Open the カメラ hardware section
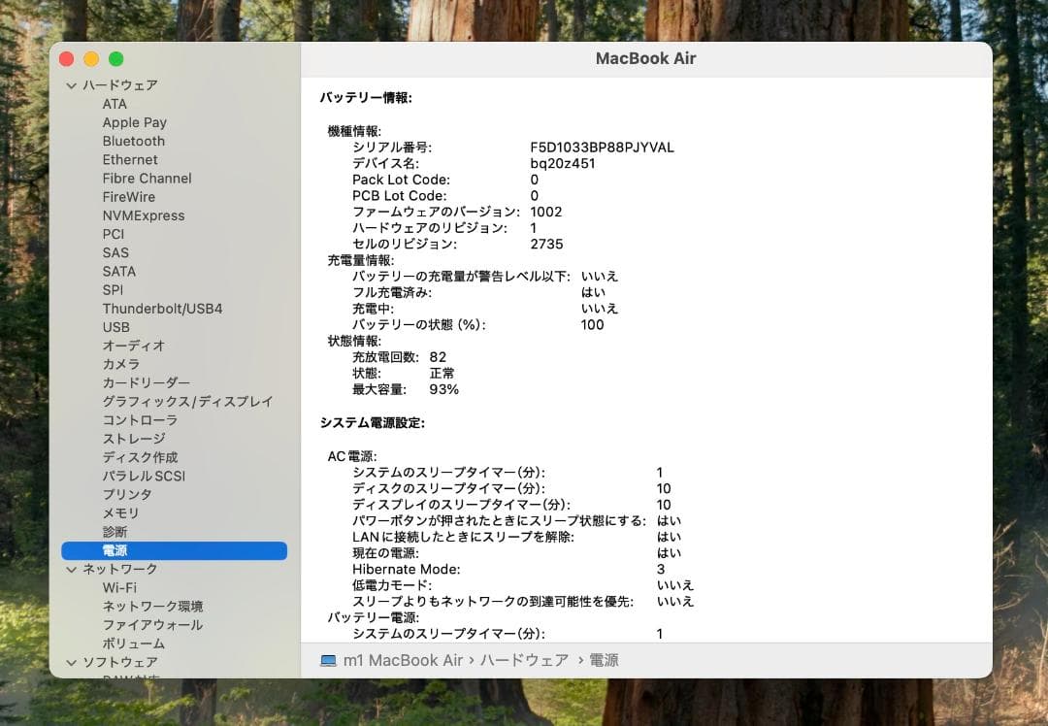The width and height of the screenshot is (1048, 726). (123, 364)
